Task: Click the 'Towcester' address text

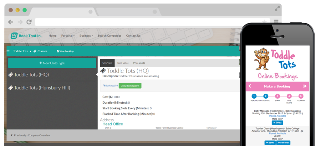Action: 211,128
